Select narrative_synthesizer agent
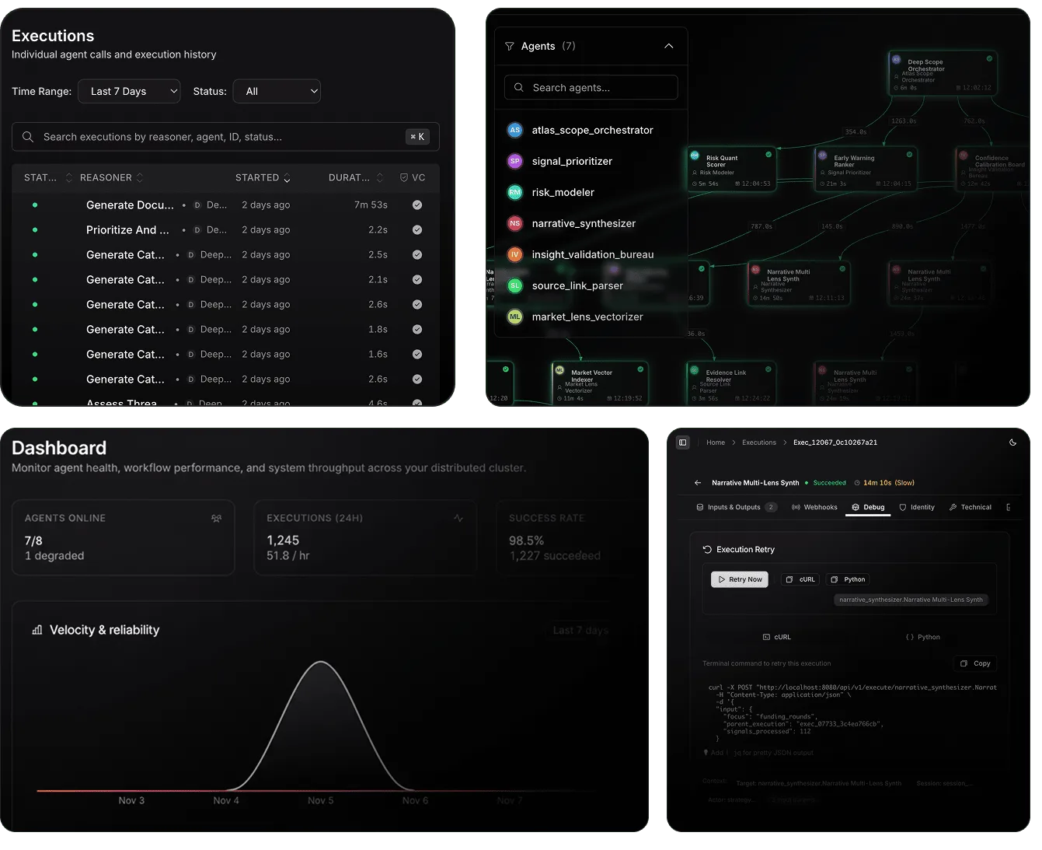 click(x=591, y=224)
